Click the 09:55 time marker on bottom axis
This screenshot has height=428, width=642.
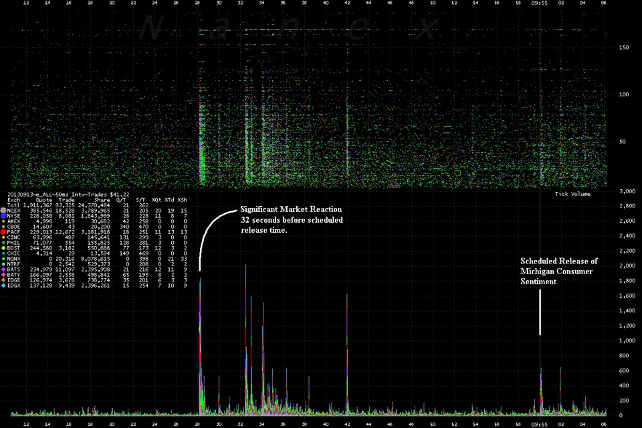pyautogui.click(x=540, y=423)
